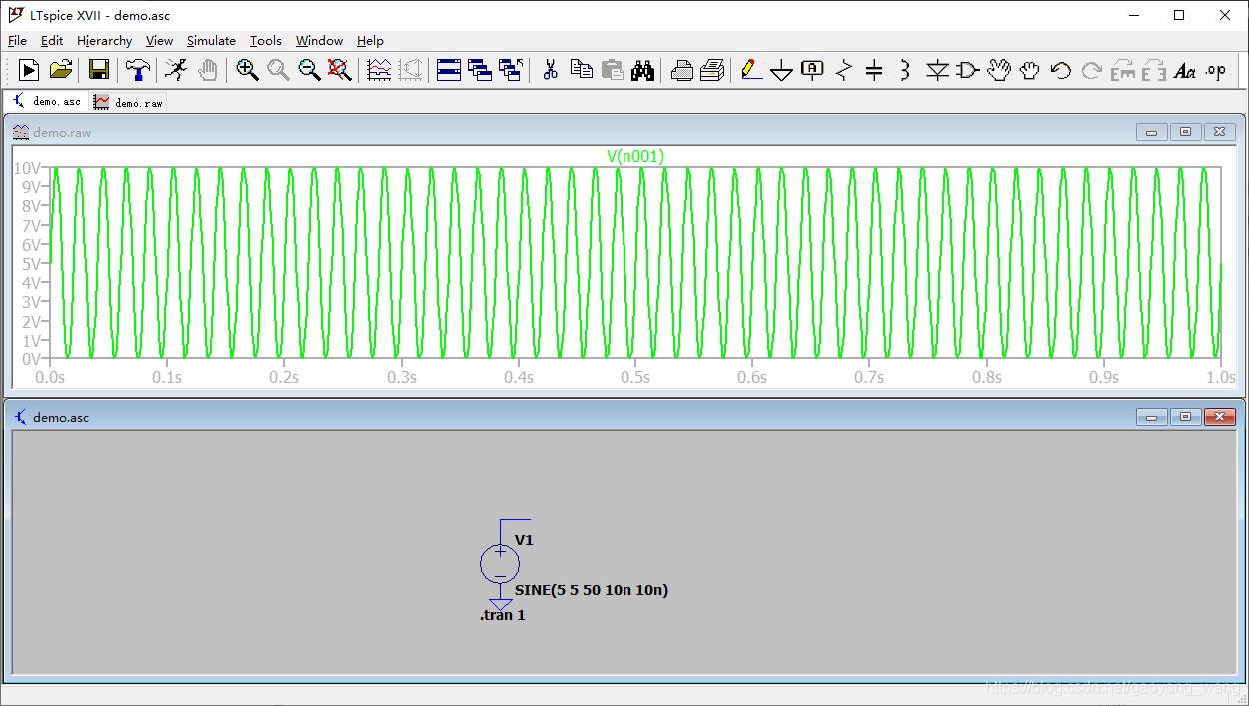The height and width of the screenshot is (706, 1249).
Task: Close the demo.raw plot window
Action: 1219,132
